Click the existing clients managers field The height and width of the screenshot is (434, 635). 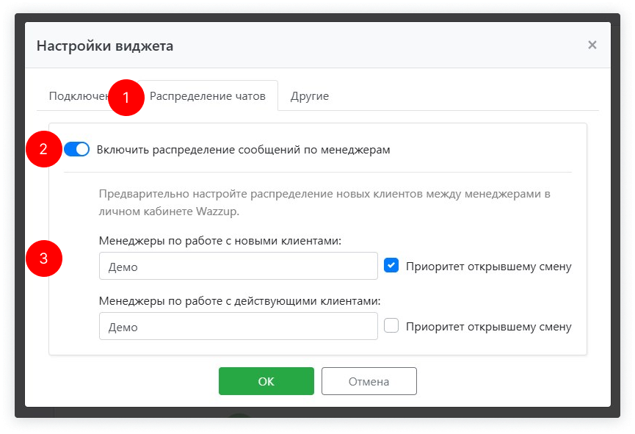pyautogui.click(x=238, y=326)
